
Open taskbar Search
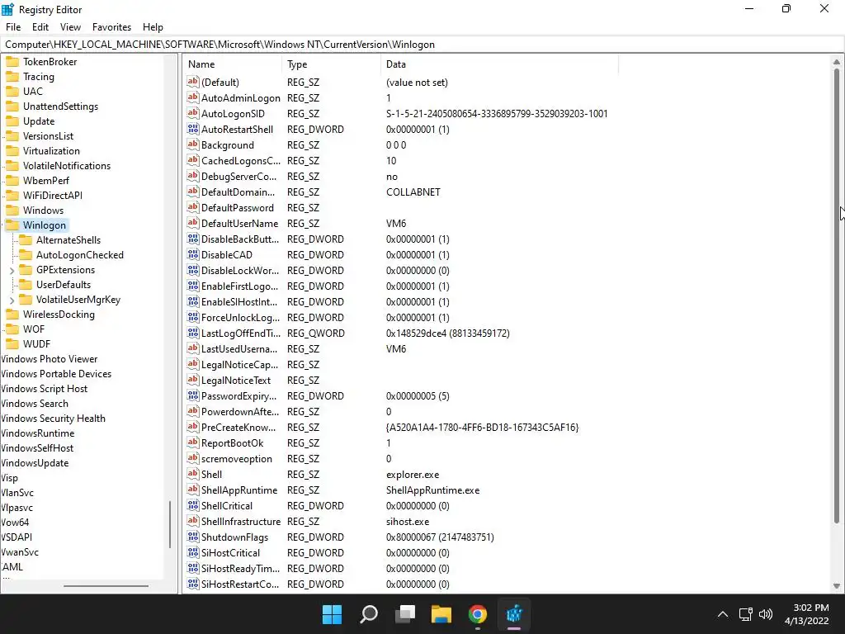[x=369, y=614]
